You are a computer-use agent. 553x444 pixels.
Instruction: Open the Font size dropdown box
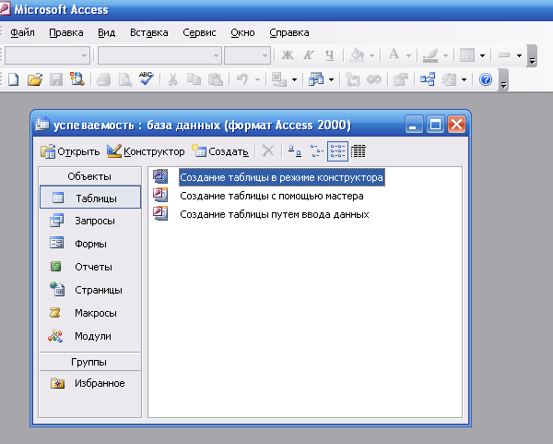click(247, 55)
